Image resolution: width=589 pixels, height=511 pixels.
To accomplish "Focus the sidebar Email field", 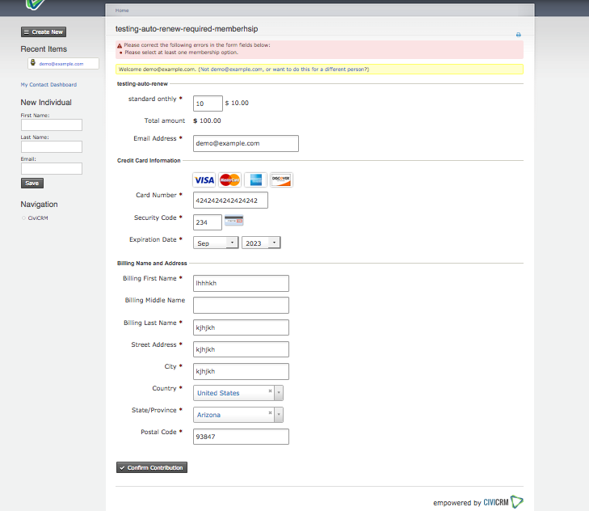I will tap(52, 168).
